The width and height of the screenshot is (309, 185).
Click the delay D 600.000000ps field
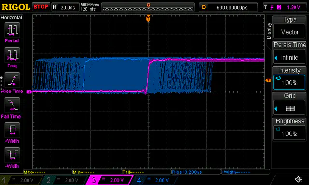tap(228, 7)
